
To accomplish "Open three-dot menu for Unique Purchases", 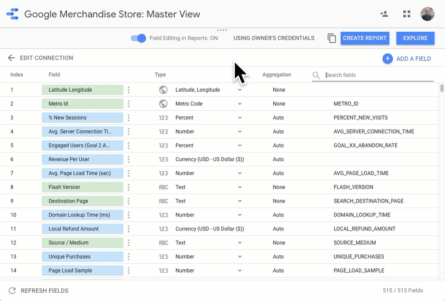I will (x=128, y=256).
